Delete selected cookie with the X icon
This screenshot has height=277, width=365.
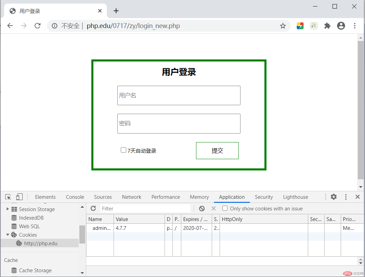(213, 208)
